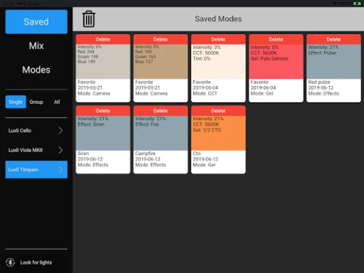Delete the Red pulse saved mode
Viewport: 364px width, 273px height.
click(333, 40)
